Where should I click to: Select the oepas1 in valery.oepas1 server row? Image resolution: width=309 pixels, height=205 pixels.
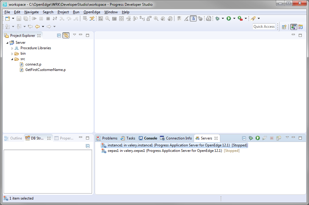(170, 151)
